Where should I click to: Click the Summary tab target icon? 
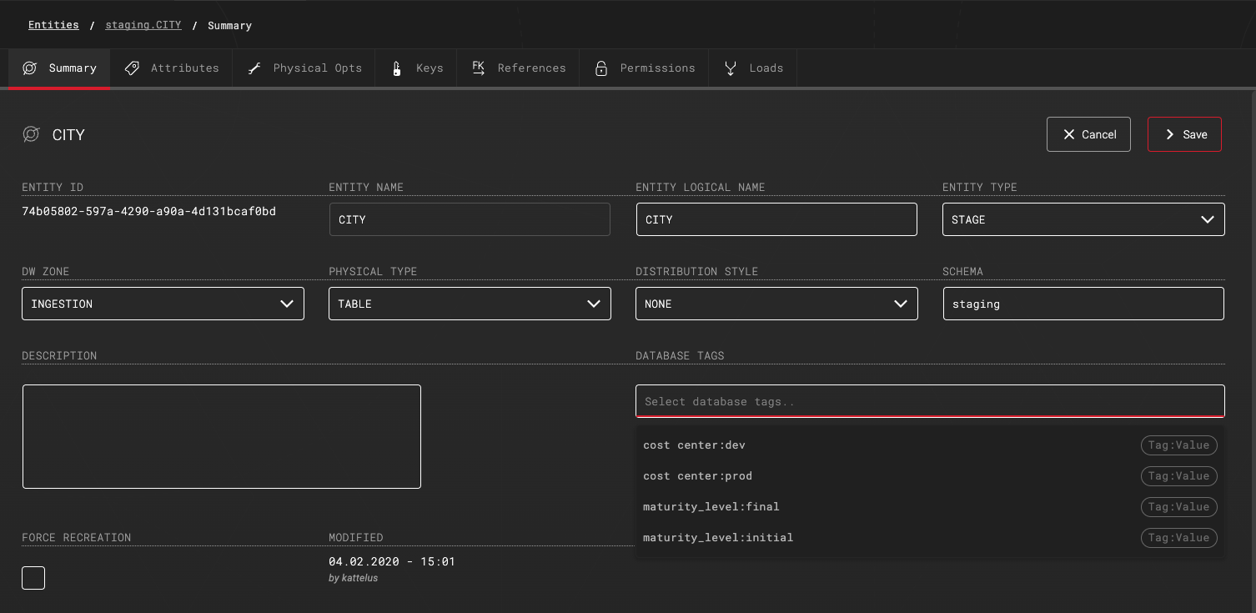pos(30,68)
